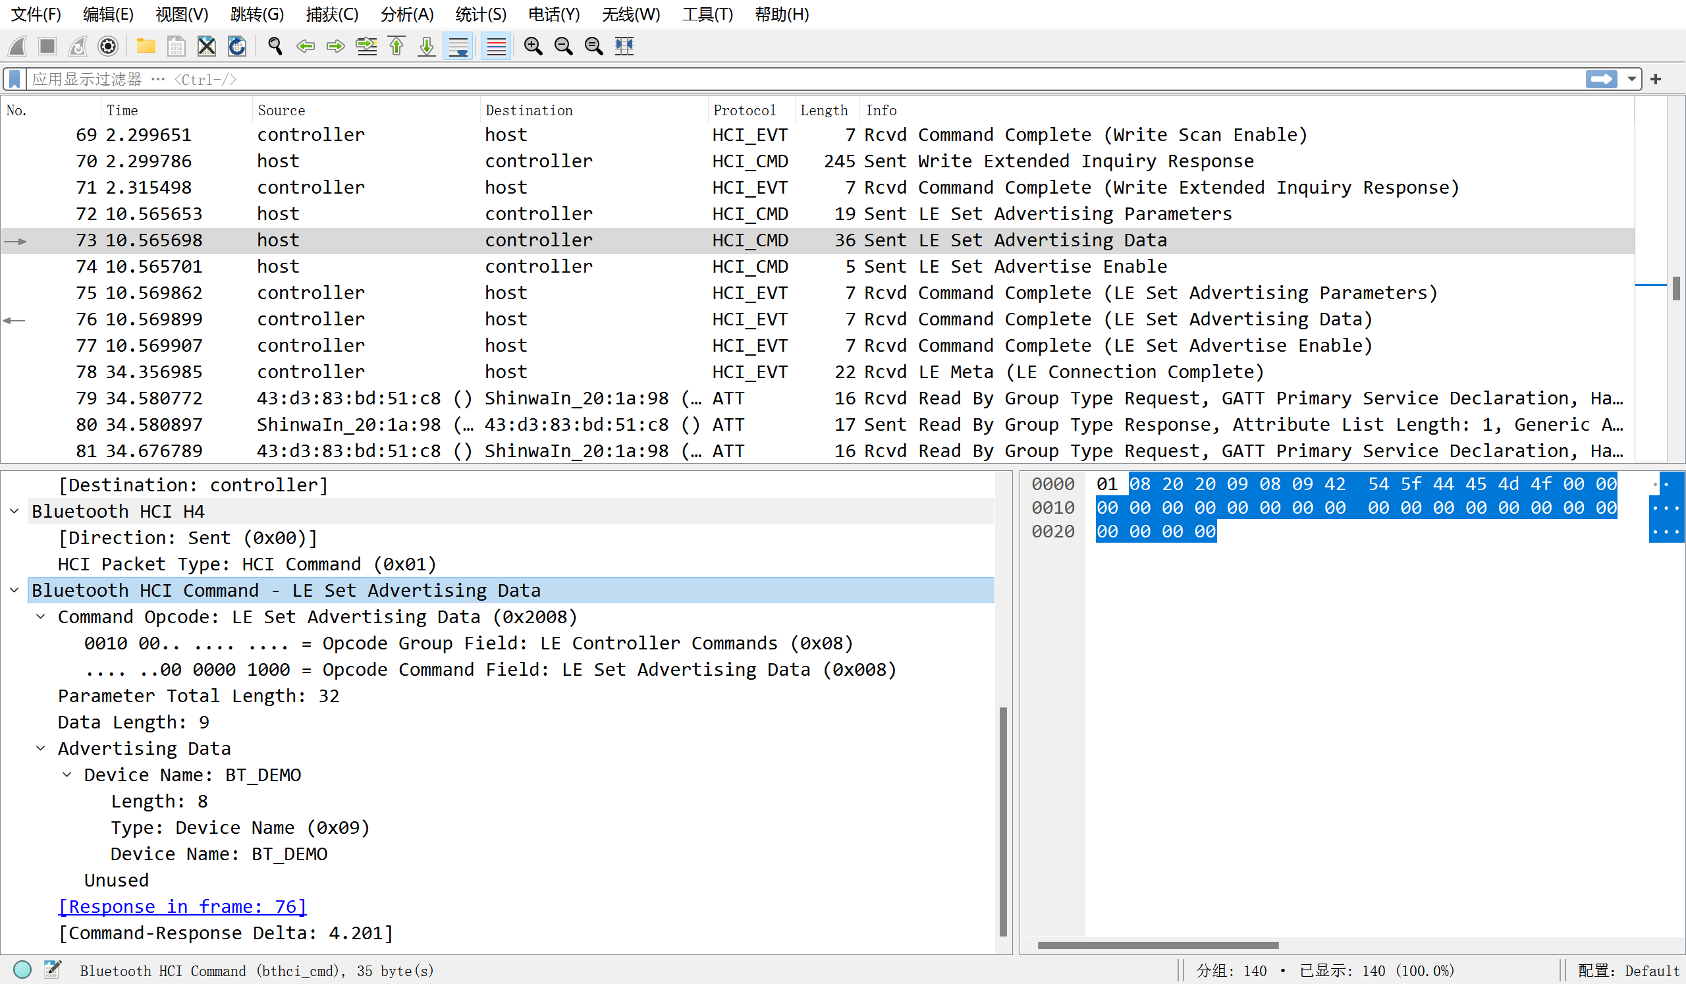Jump to the last packet

pos(427,45)
